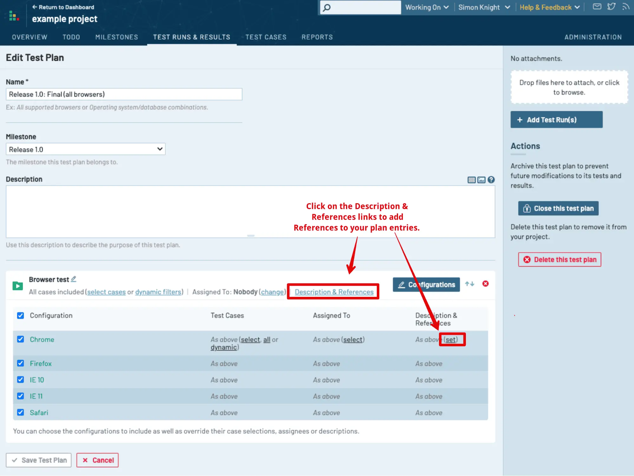Screen dimensions: 634x476
Task: Switch to the Test Cases tab
Action: (x=266, y=37)
